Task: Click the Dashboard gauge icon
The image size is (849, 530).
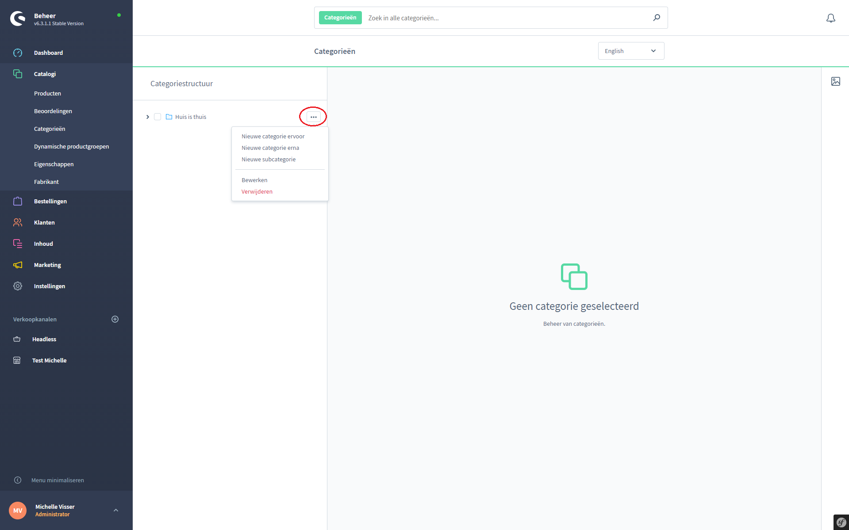Action: (18, 53)
